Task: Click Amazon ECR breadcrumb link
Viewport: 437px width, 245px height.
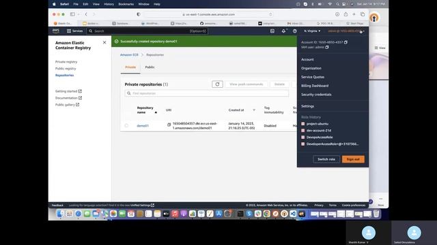Action: pos(129,55)
